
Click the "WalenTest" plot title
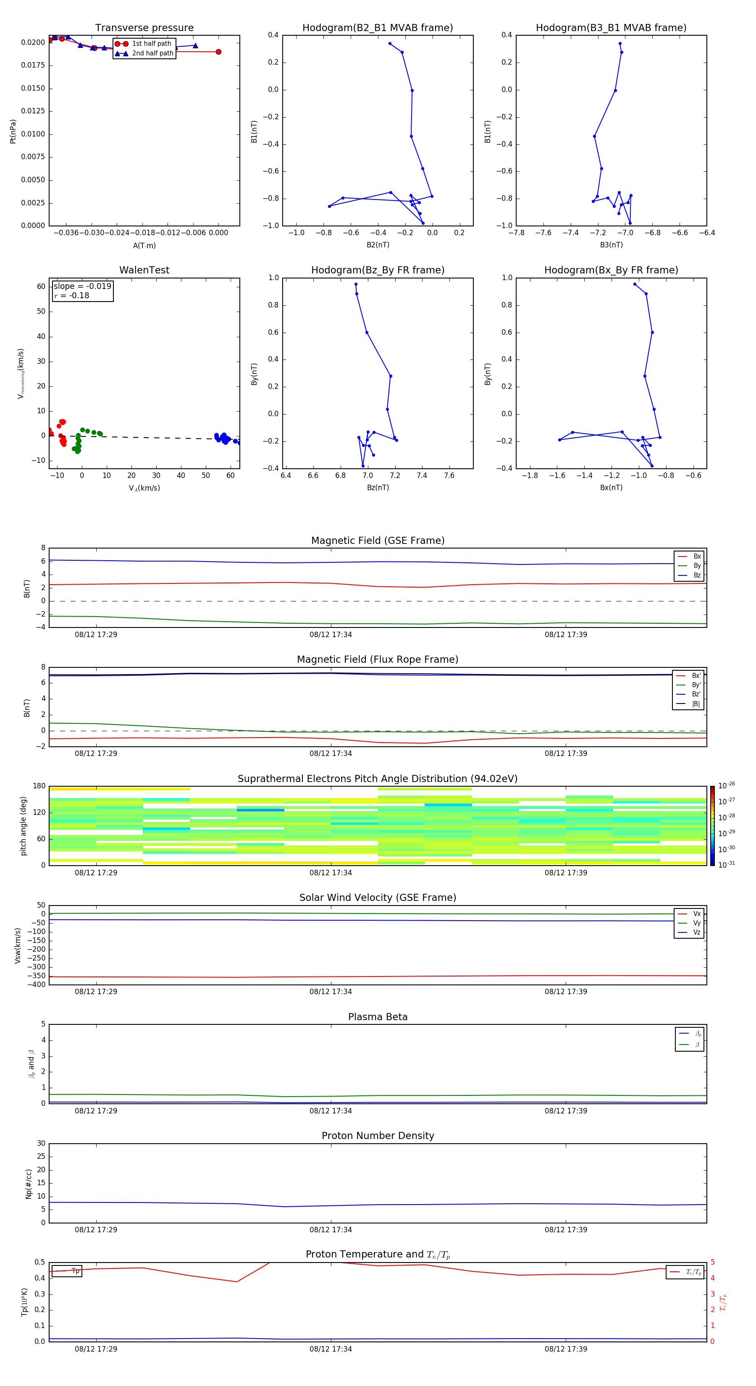tap(144, 270)
